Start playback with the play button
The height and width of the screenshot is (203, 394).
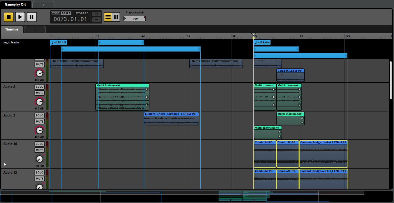point(20,17)
